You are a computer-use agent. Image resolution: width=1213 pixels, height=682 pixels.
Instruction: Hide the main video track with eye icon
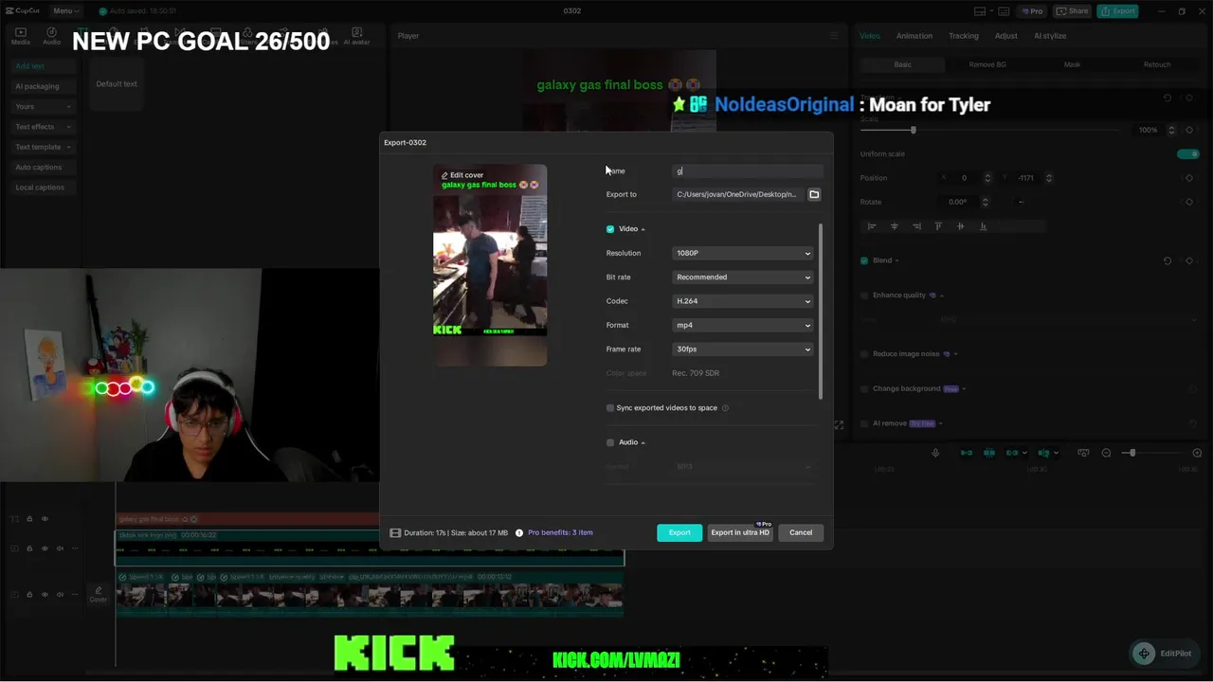45,594
